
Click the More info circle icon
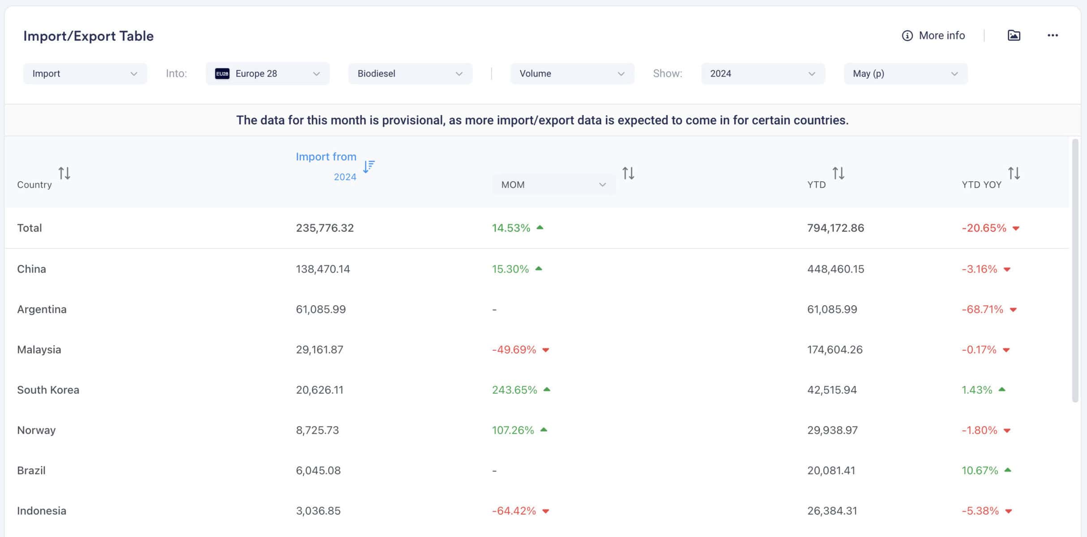point(907,36)
